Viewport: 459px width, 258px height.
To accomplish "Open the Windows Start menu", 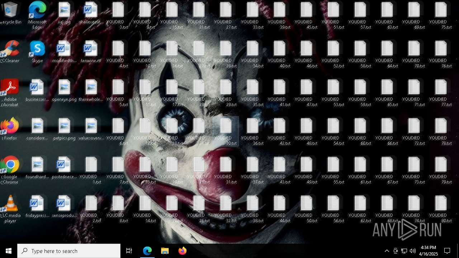I will click(9, 251).
